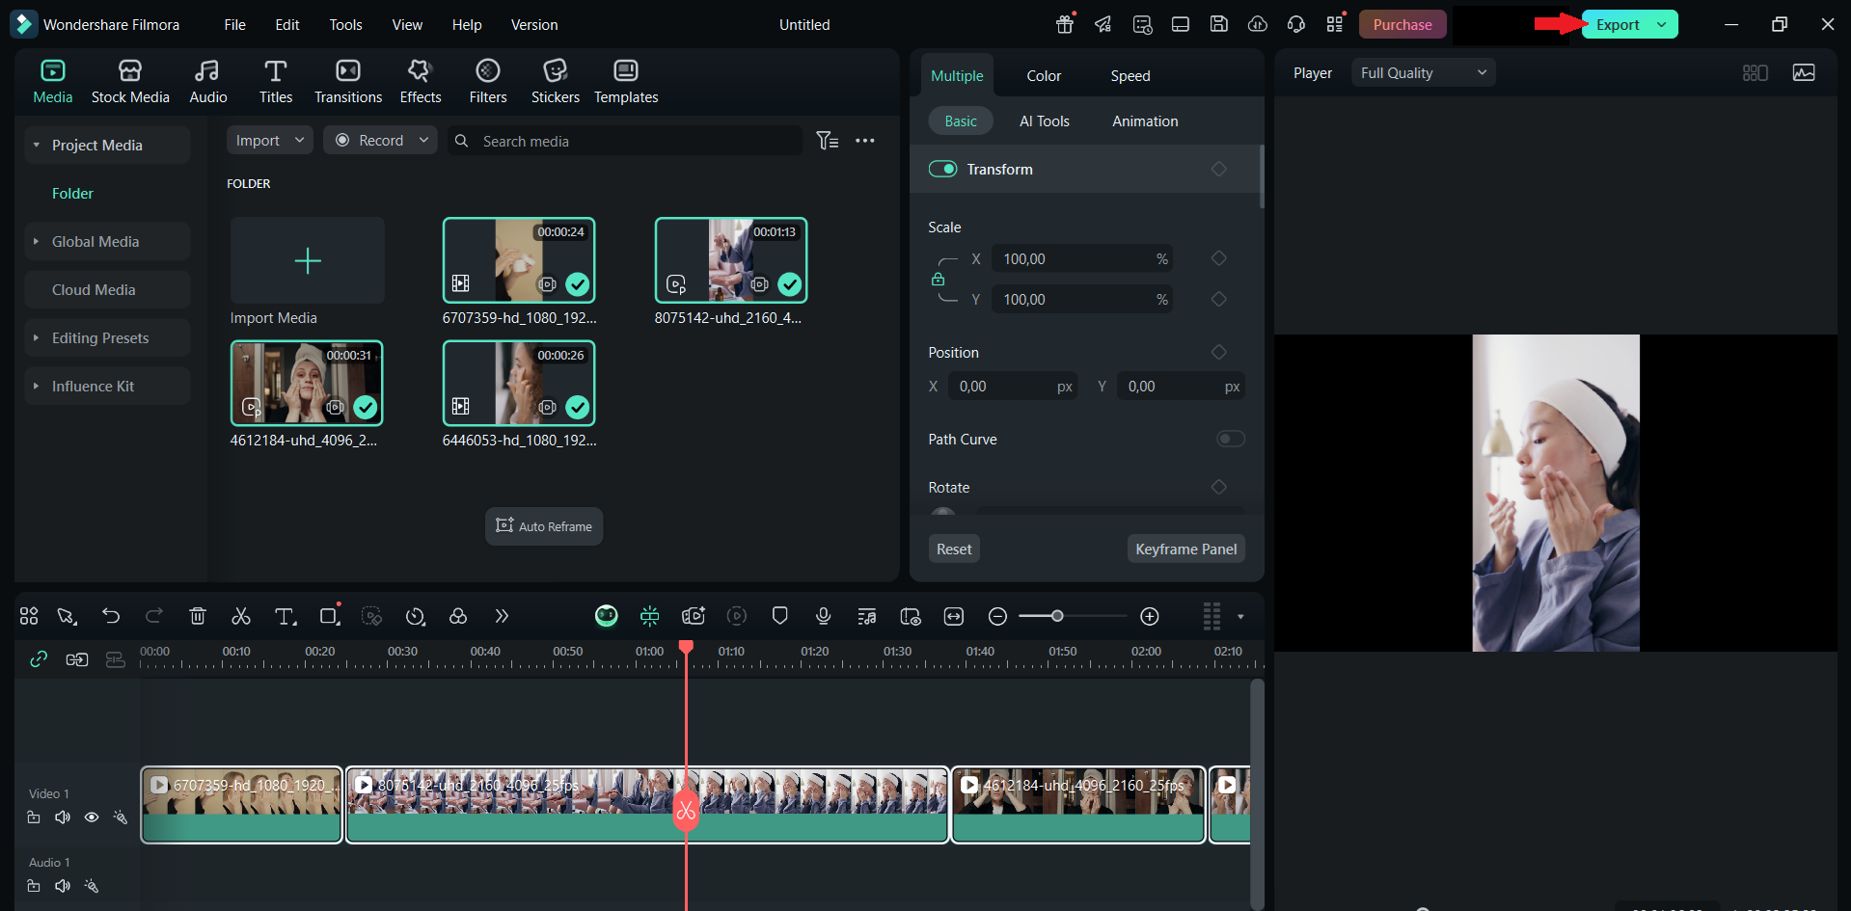Click the Undo icon in timeline toolbar
1851x911 pixels.
point(111,616)
